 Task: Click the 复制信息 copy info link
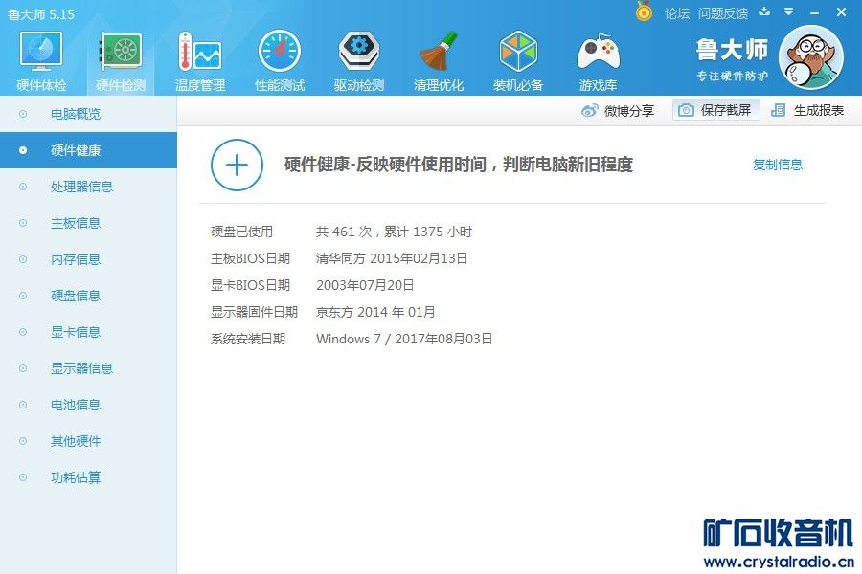pos(778,165)
